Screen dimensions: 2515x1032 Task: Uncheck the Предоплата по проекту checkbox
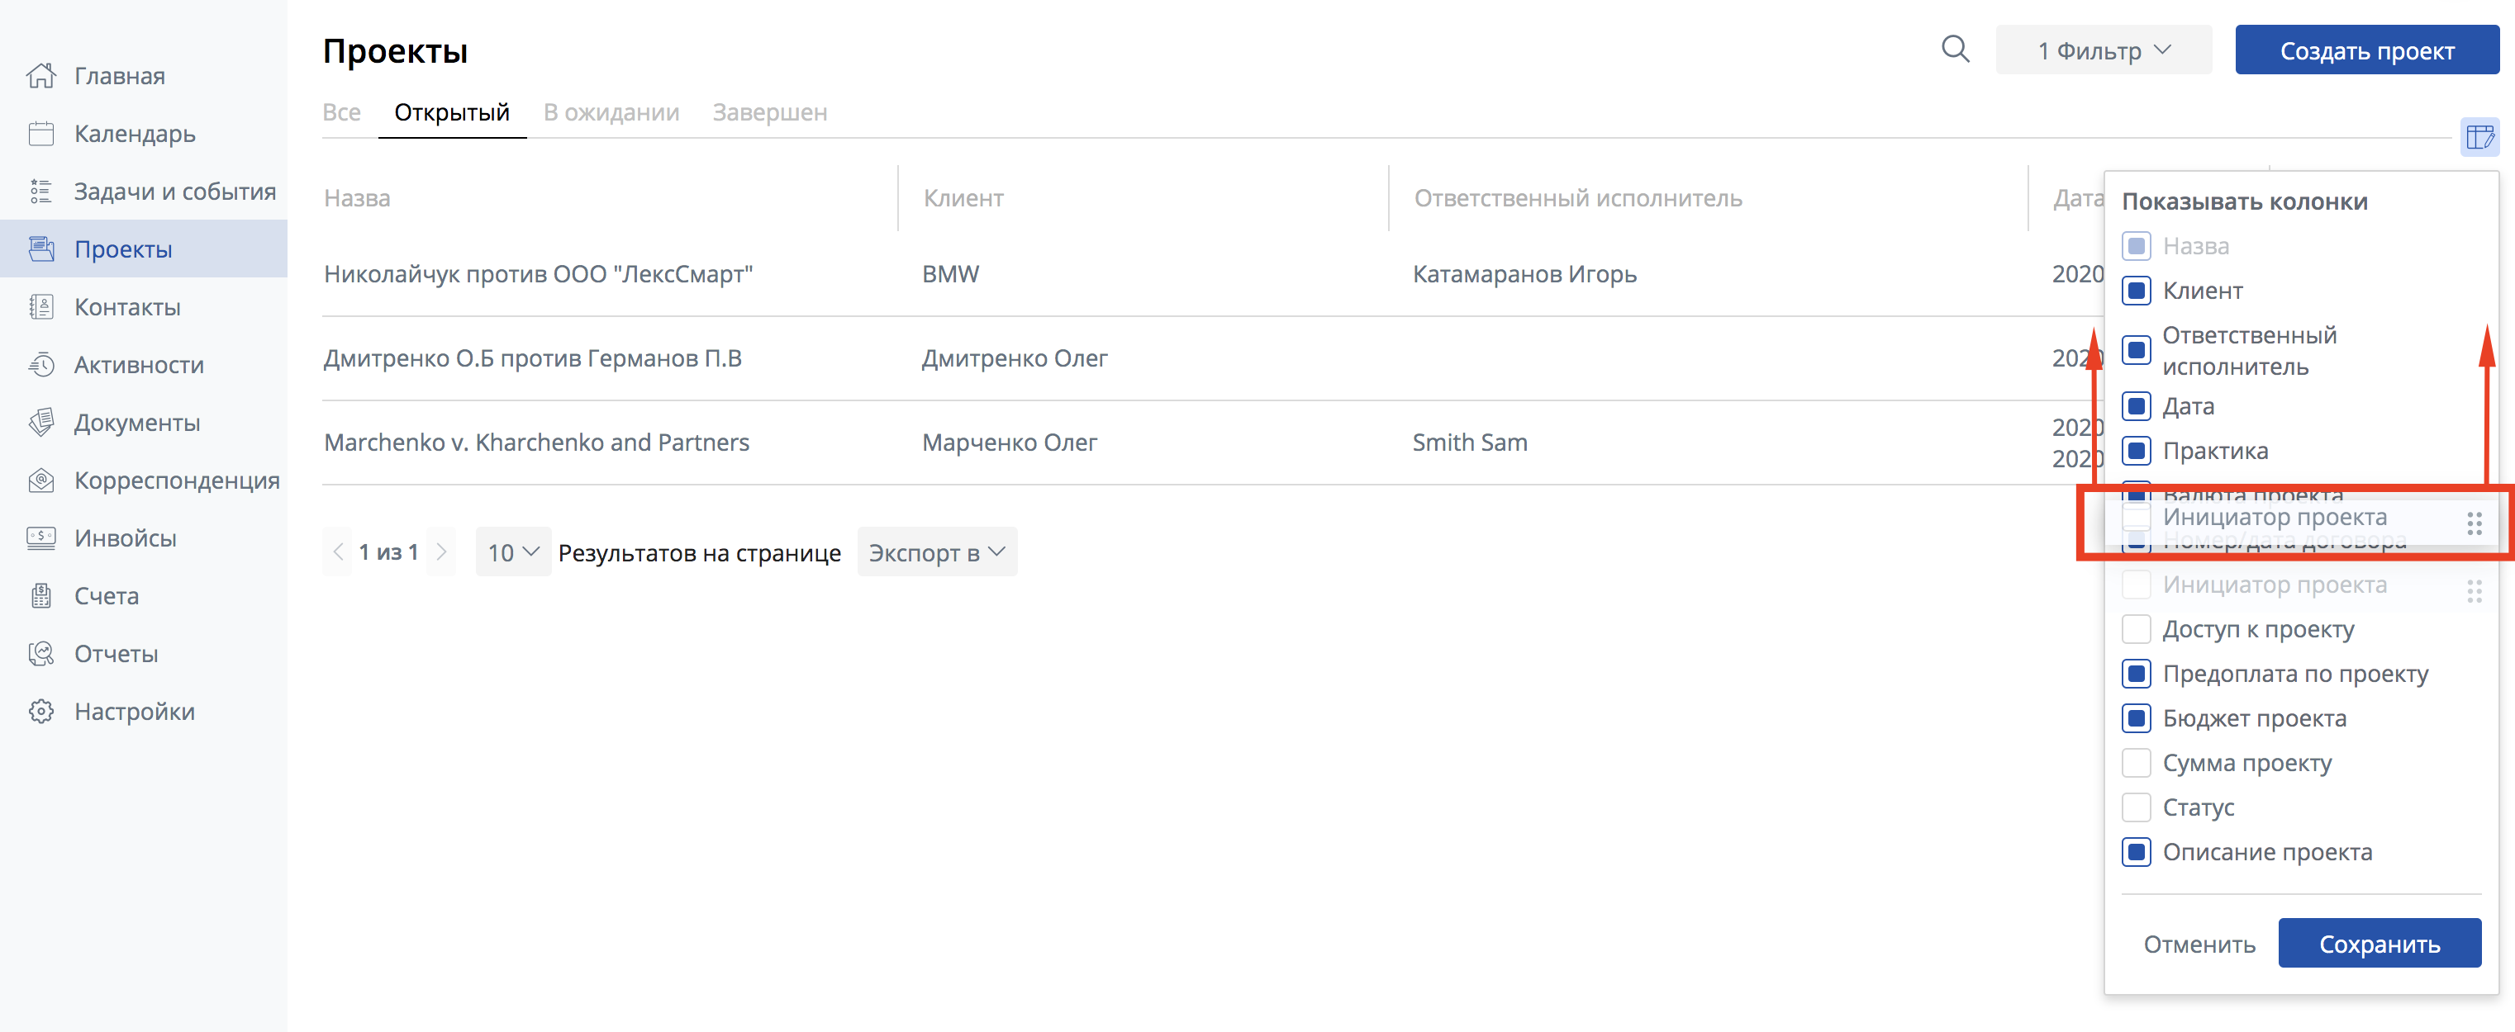[2137, 674]
